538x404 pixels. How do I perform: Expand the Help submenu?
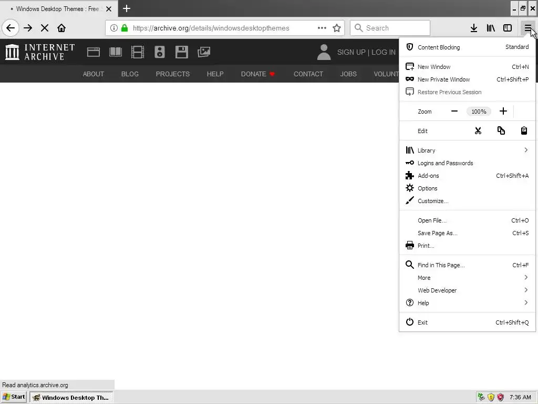467,302
